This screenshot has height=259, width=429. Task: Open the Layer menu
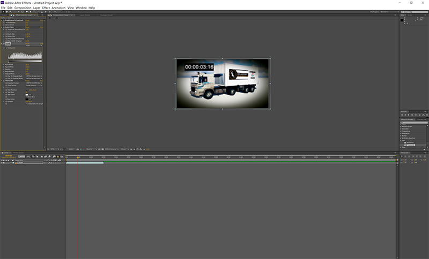[x=36, y=7]
